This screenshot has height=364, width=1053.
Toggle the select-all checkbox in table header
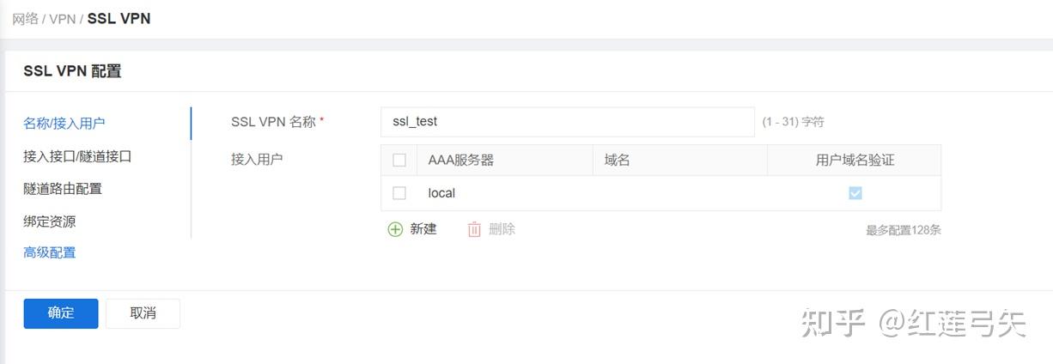[399, 161]
